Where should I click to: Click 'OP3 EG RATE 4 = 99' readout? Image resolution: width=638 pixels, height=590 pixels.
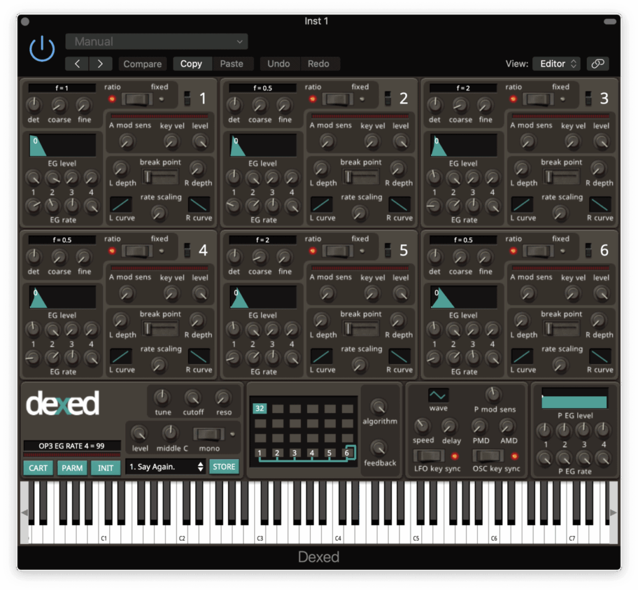click(72, 446)
